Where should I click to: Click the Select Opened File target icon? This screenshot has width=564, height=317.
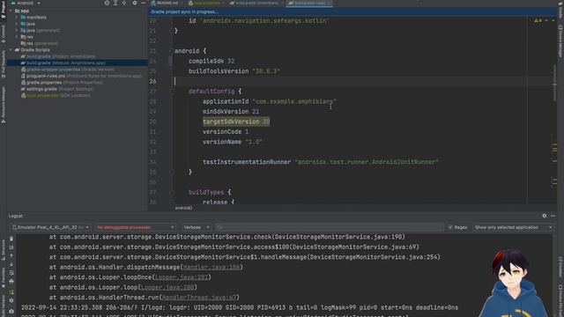pos(107,3)
